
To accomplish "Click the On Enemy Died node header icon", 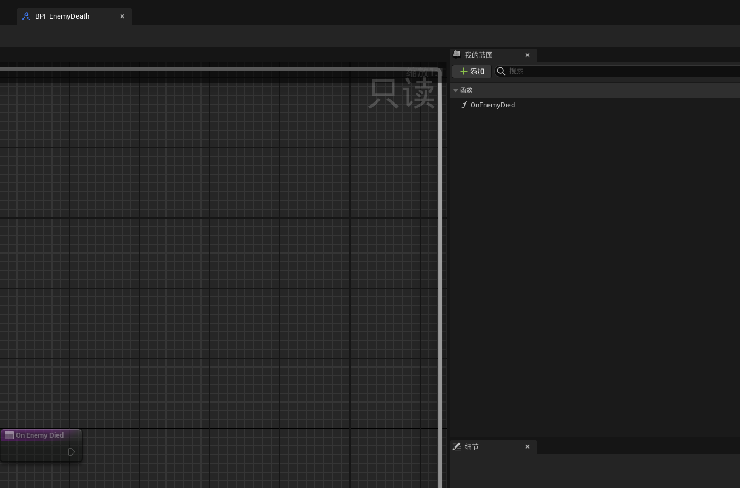I will tap(9, 435).
